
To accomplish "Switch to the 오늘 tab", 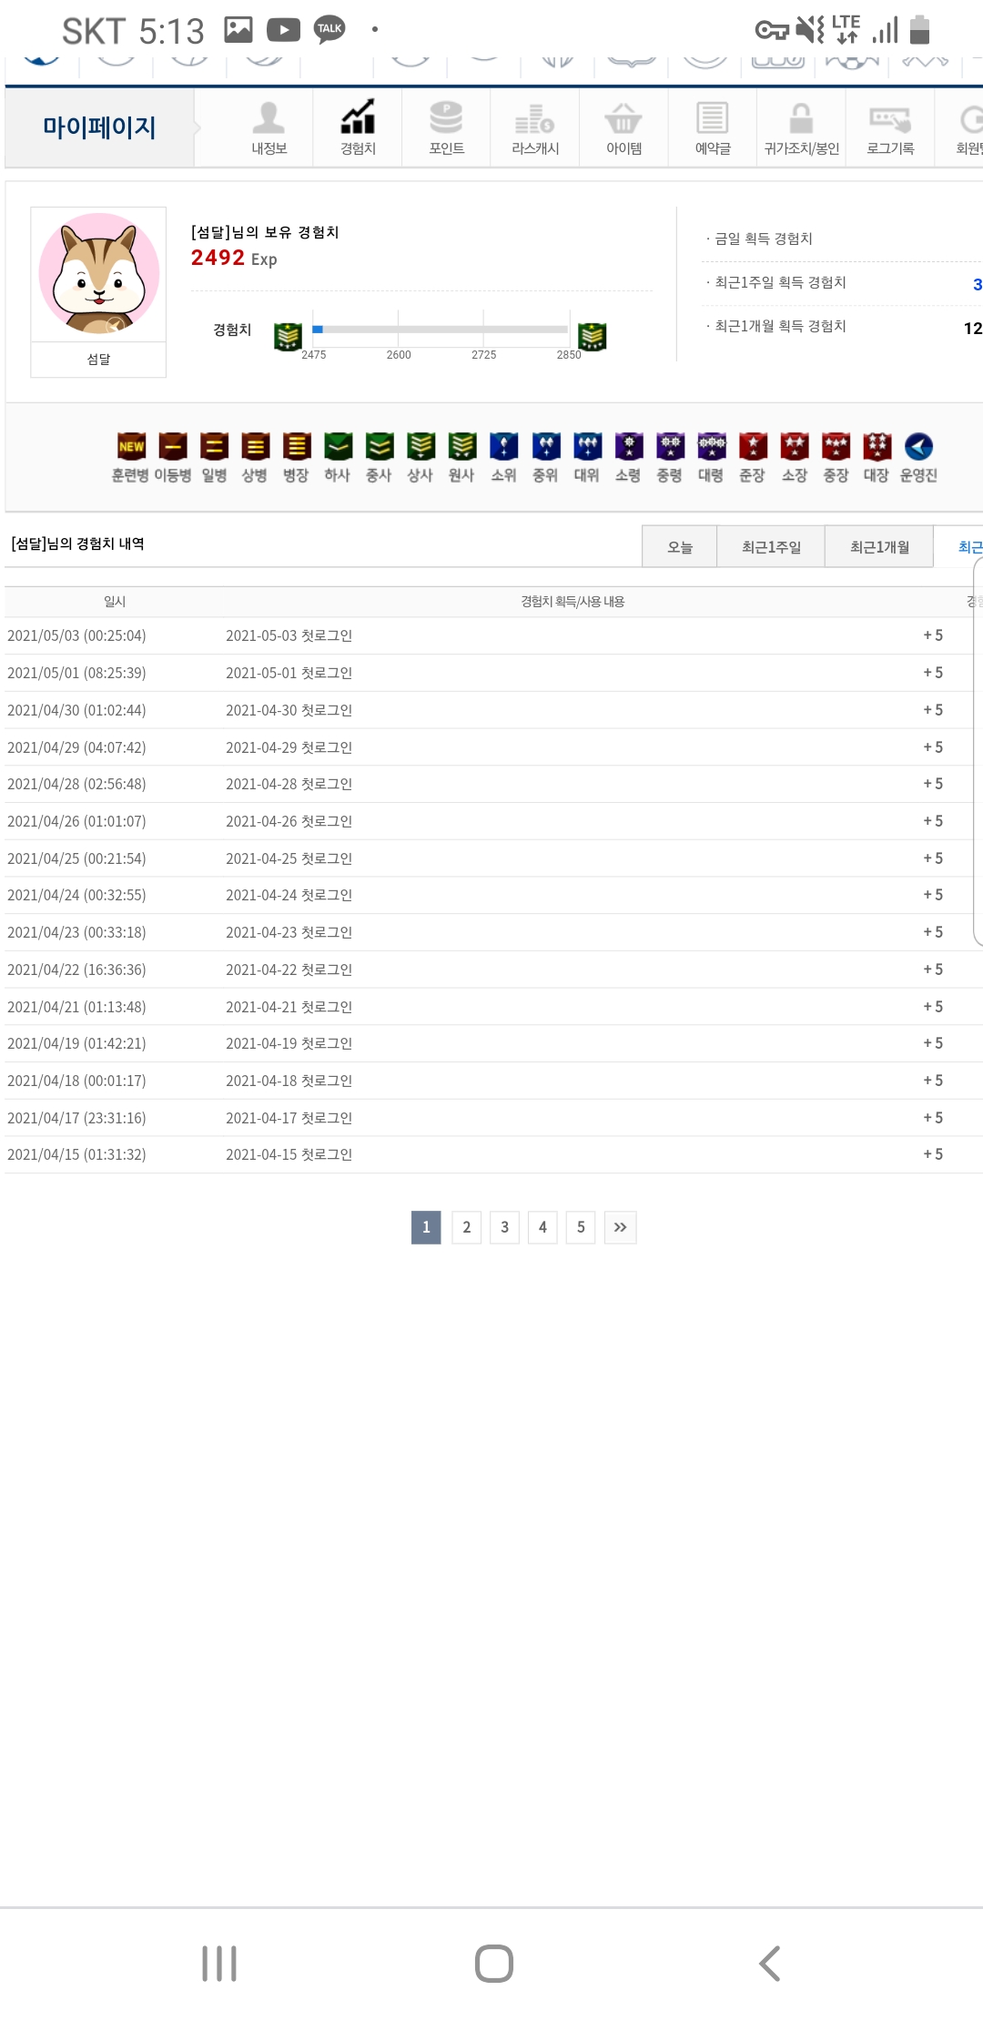I will click(x=679, y=547).
